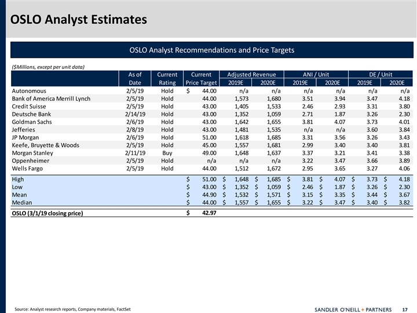Click the OSLO Analyst Estimates slide title

click(x=78, y=20)
